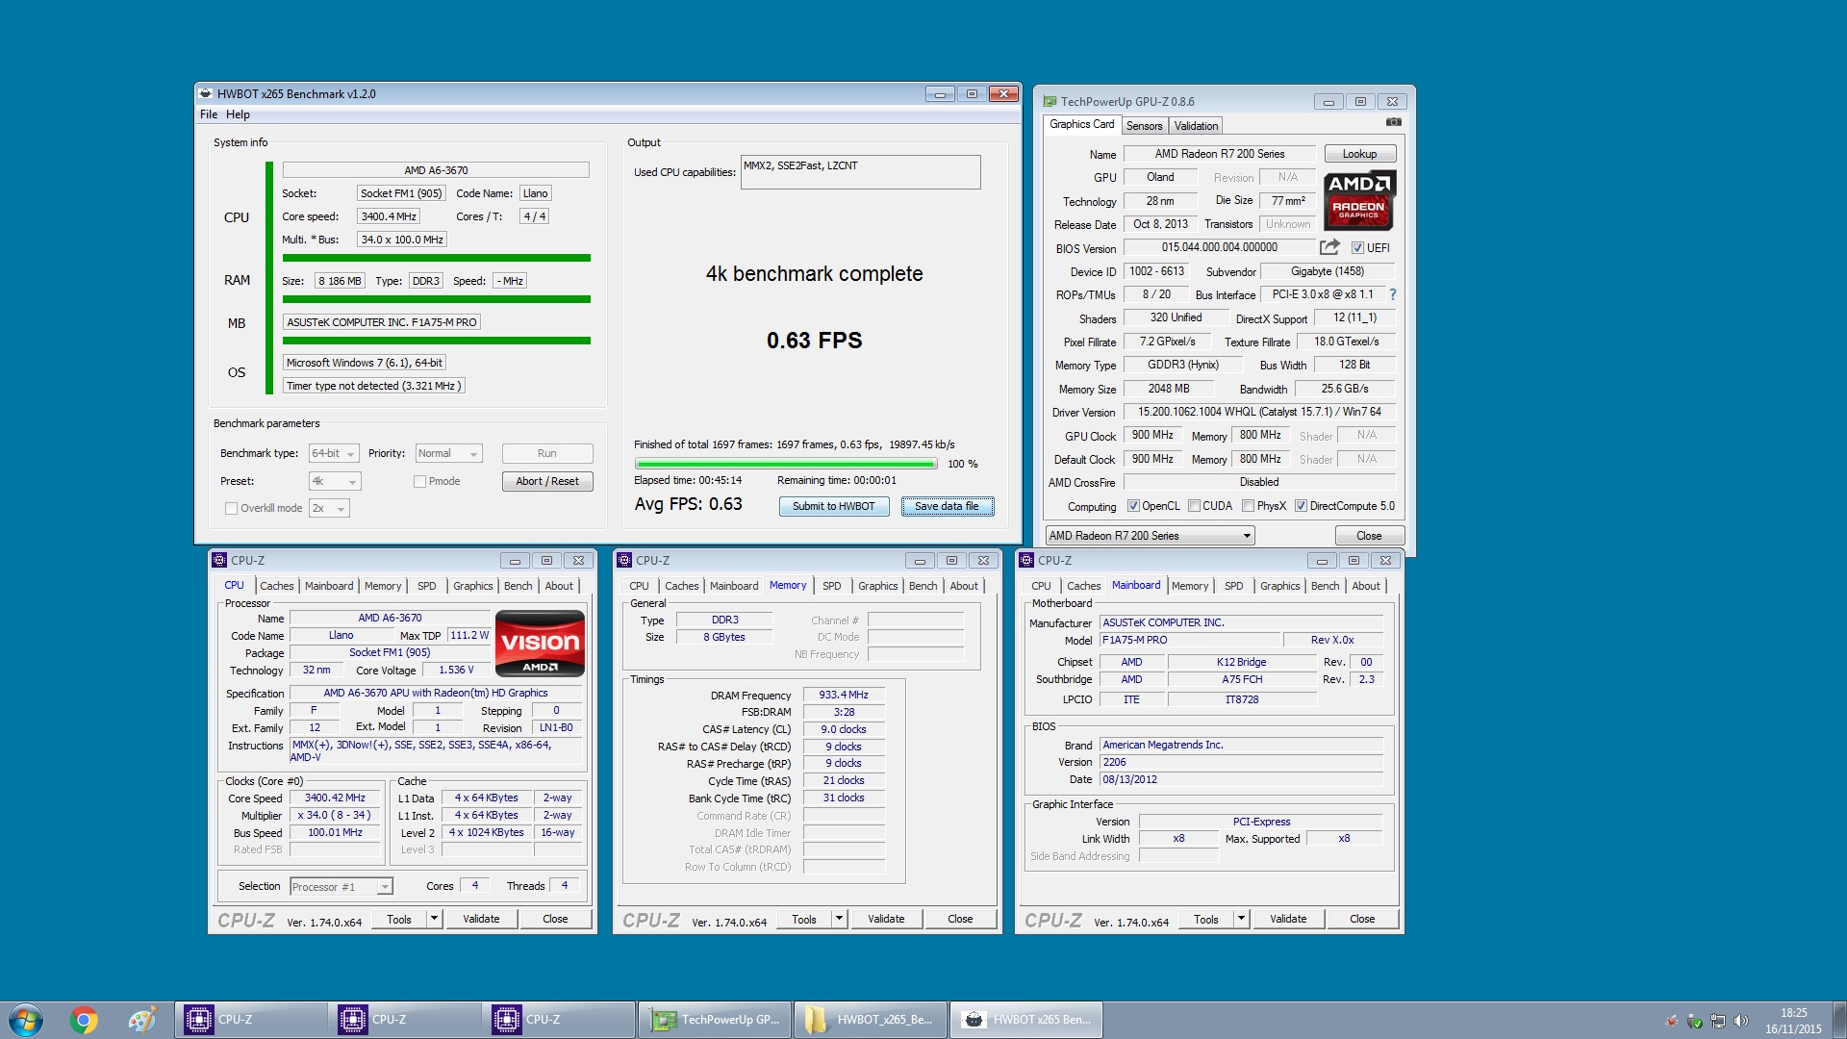
Task: Click the first CPU-Z taskbar button
Action: click(x=250, y=1020)
